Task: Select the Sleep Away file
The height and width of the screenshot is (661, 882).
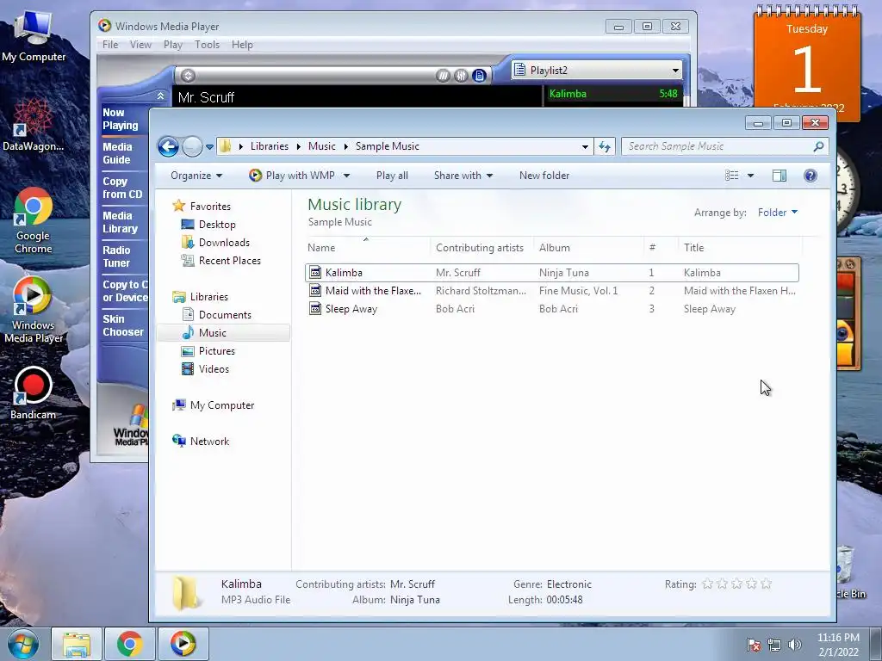Action: coord(552,309)
